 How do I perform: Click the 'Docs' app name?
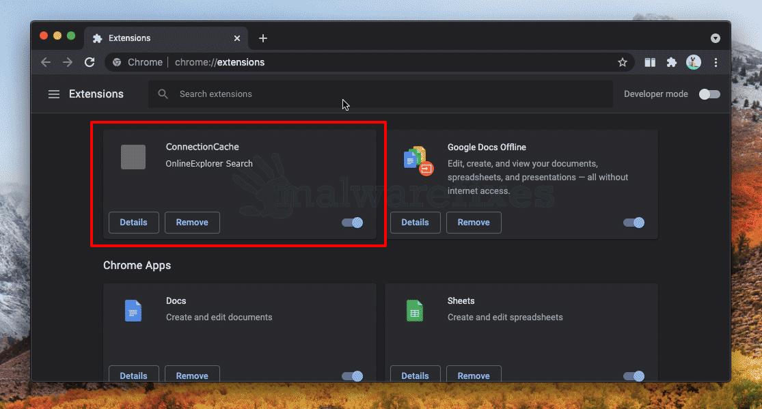pyautogui.click(x=176, y=300)
